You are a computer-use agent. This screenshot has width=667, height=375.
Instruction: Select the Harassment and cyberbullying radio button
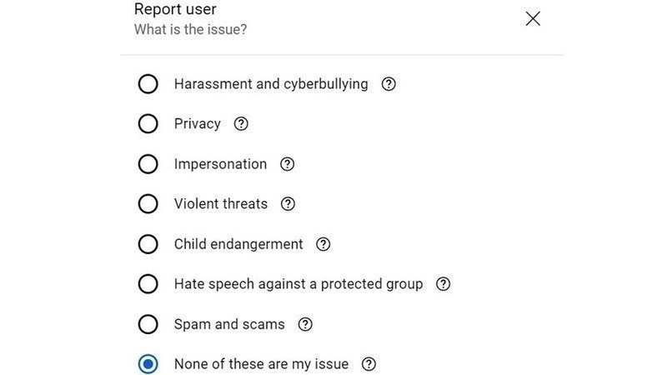click(148, 84)
